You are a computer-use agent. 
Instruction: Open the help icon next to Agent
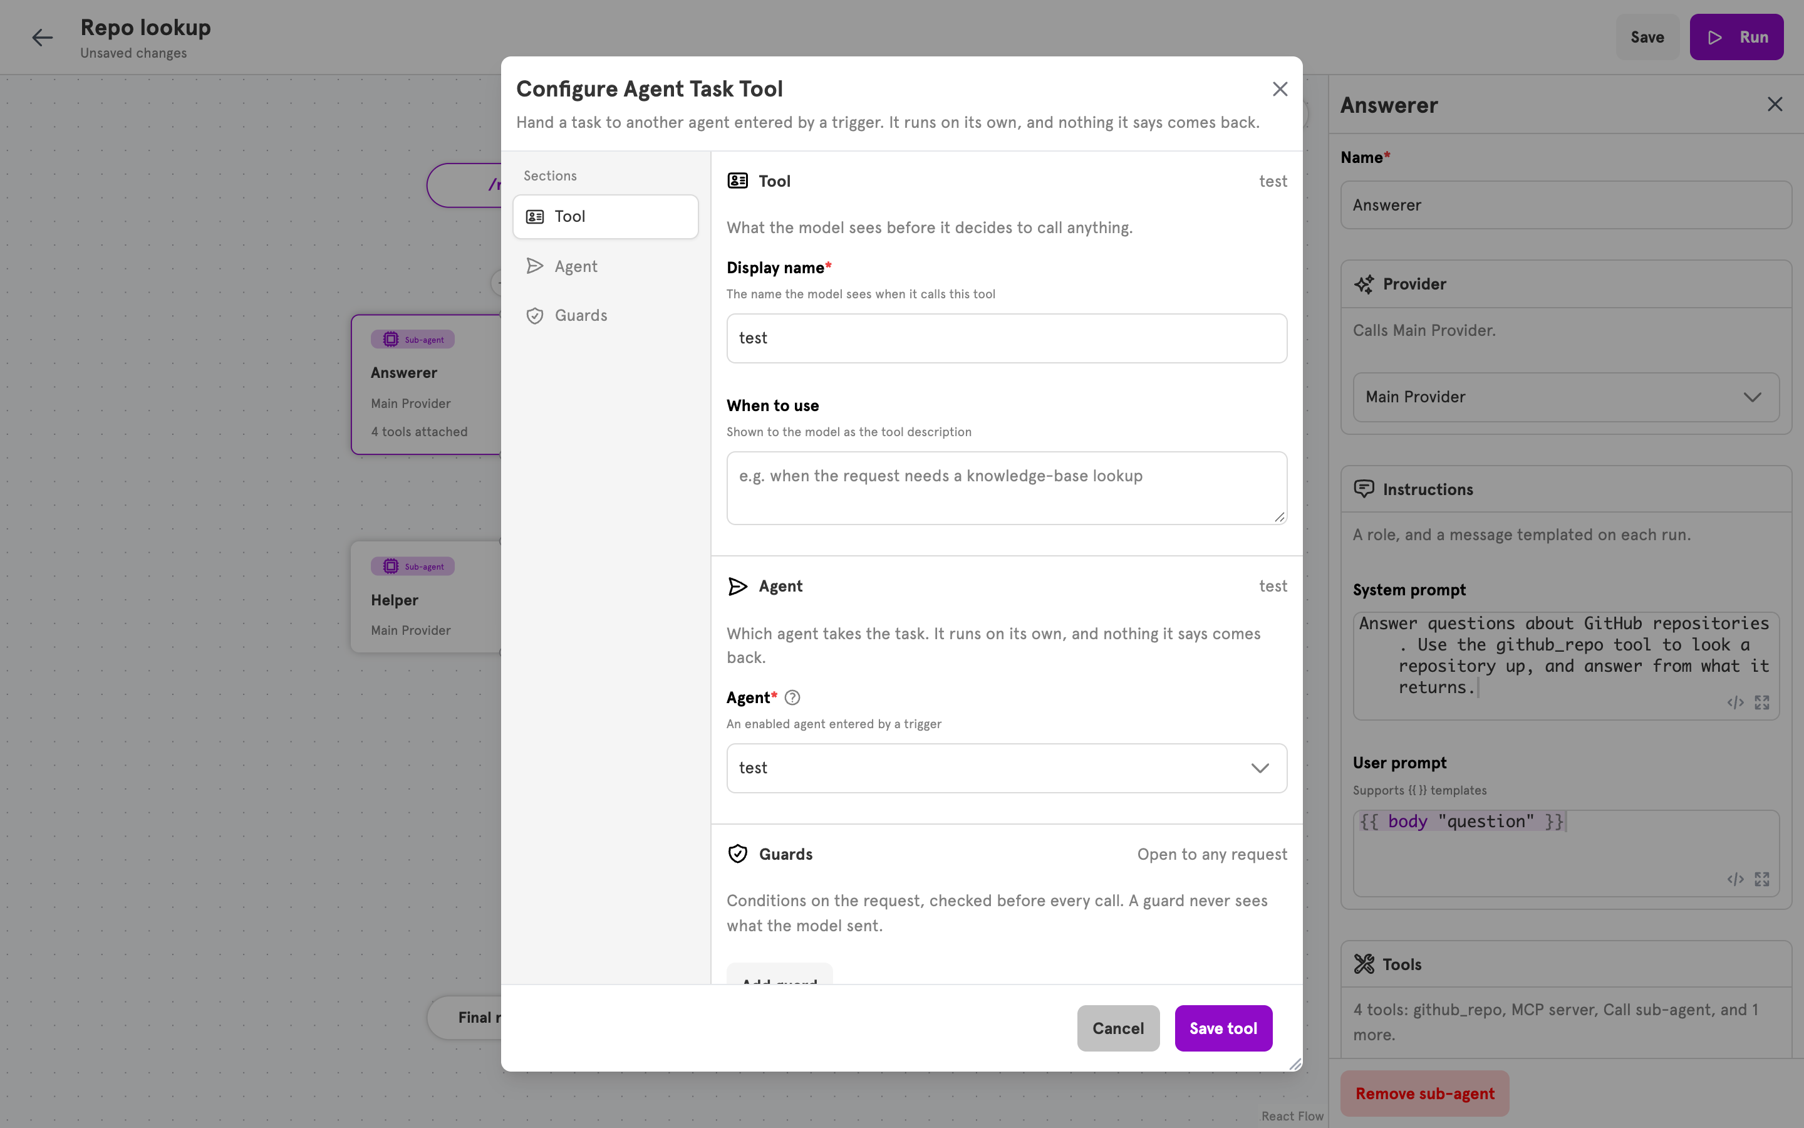click(792, 697)
